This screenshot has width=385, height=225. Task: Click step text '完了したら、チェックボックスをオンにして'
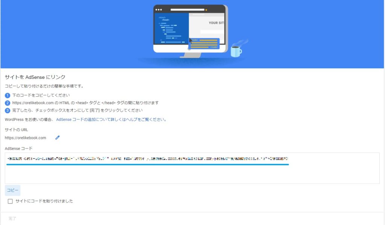click(77, 110)
